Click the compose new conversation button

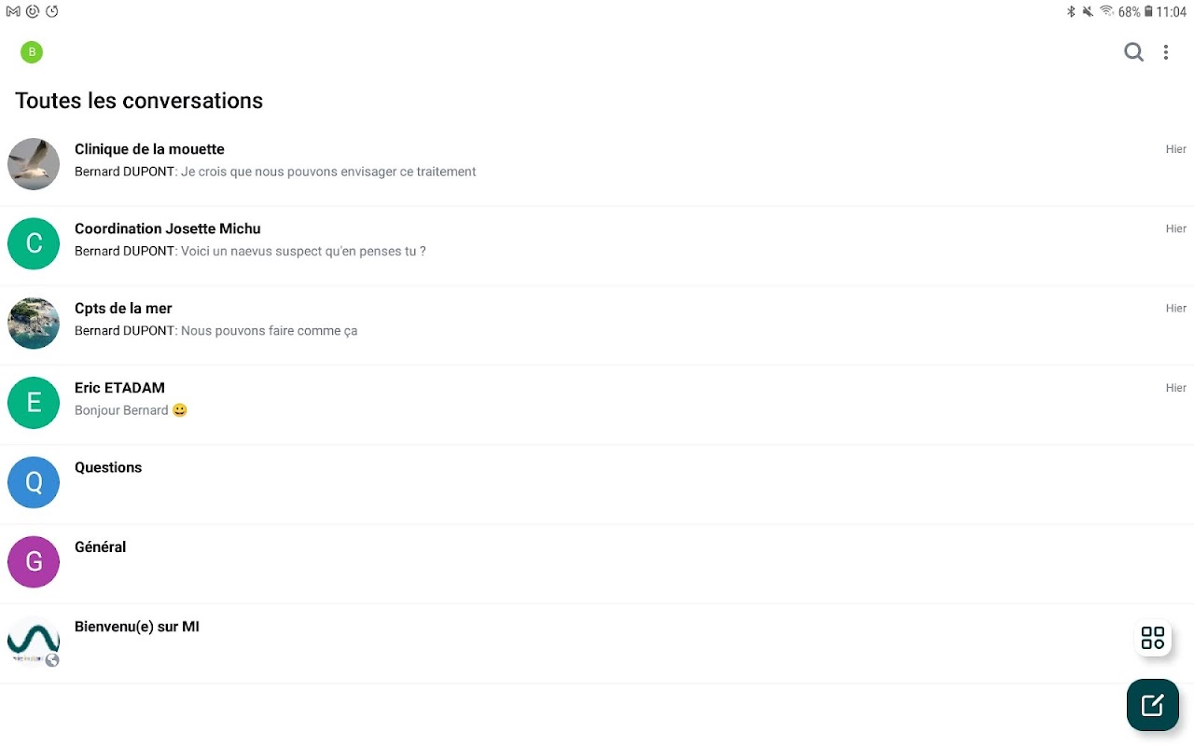[x=1152, y=705]
